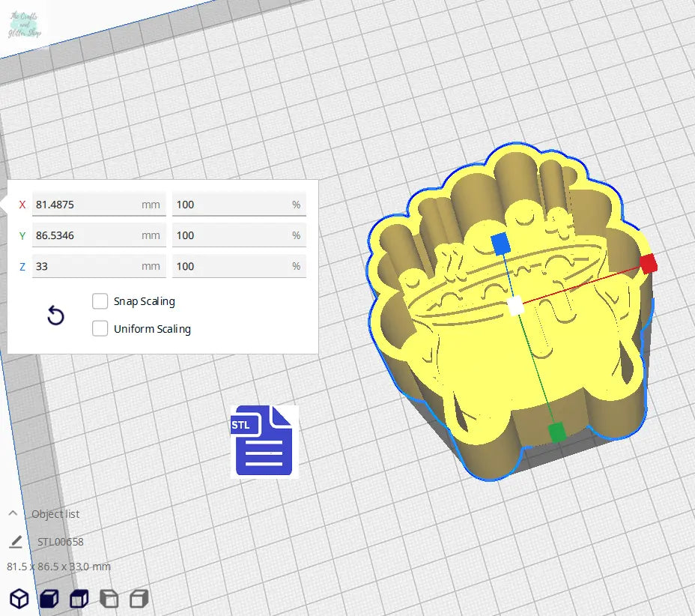Select the right side view cube icon
The image size is (695, 616).
(x=139, y=599)
